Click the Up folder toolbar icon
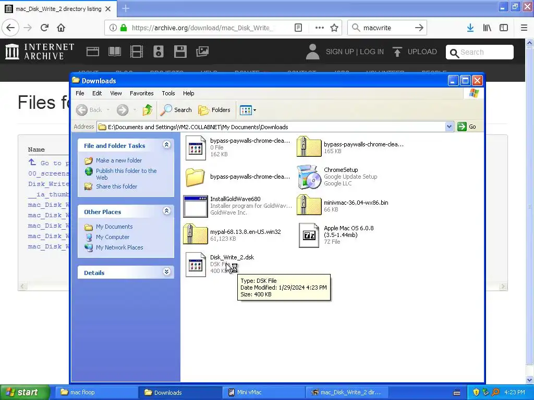Image resolution: width=534 pixels, height=400 pixels. pyautogui.click(x=148, y=110)
